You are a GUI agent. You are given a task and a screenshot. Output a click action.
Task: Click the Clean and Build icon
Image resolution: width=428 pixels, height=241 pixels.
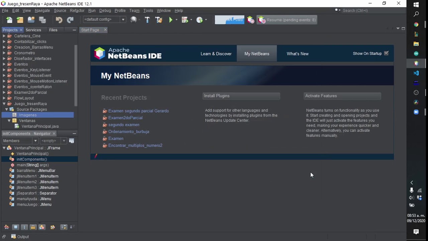pyautogui.click(x=158, y=20)
